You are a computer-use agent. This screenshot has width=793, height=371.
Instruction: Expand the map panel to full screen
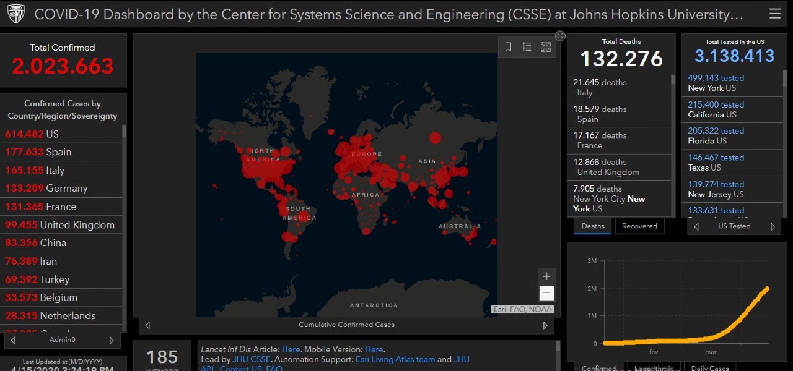click(560, 36)
